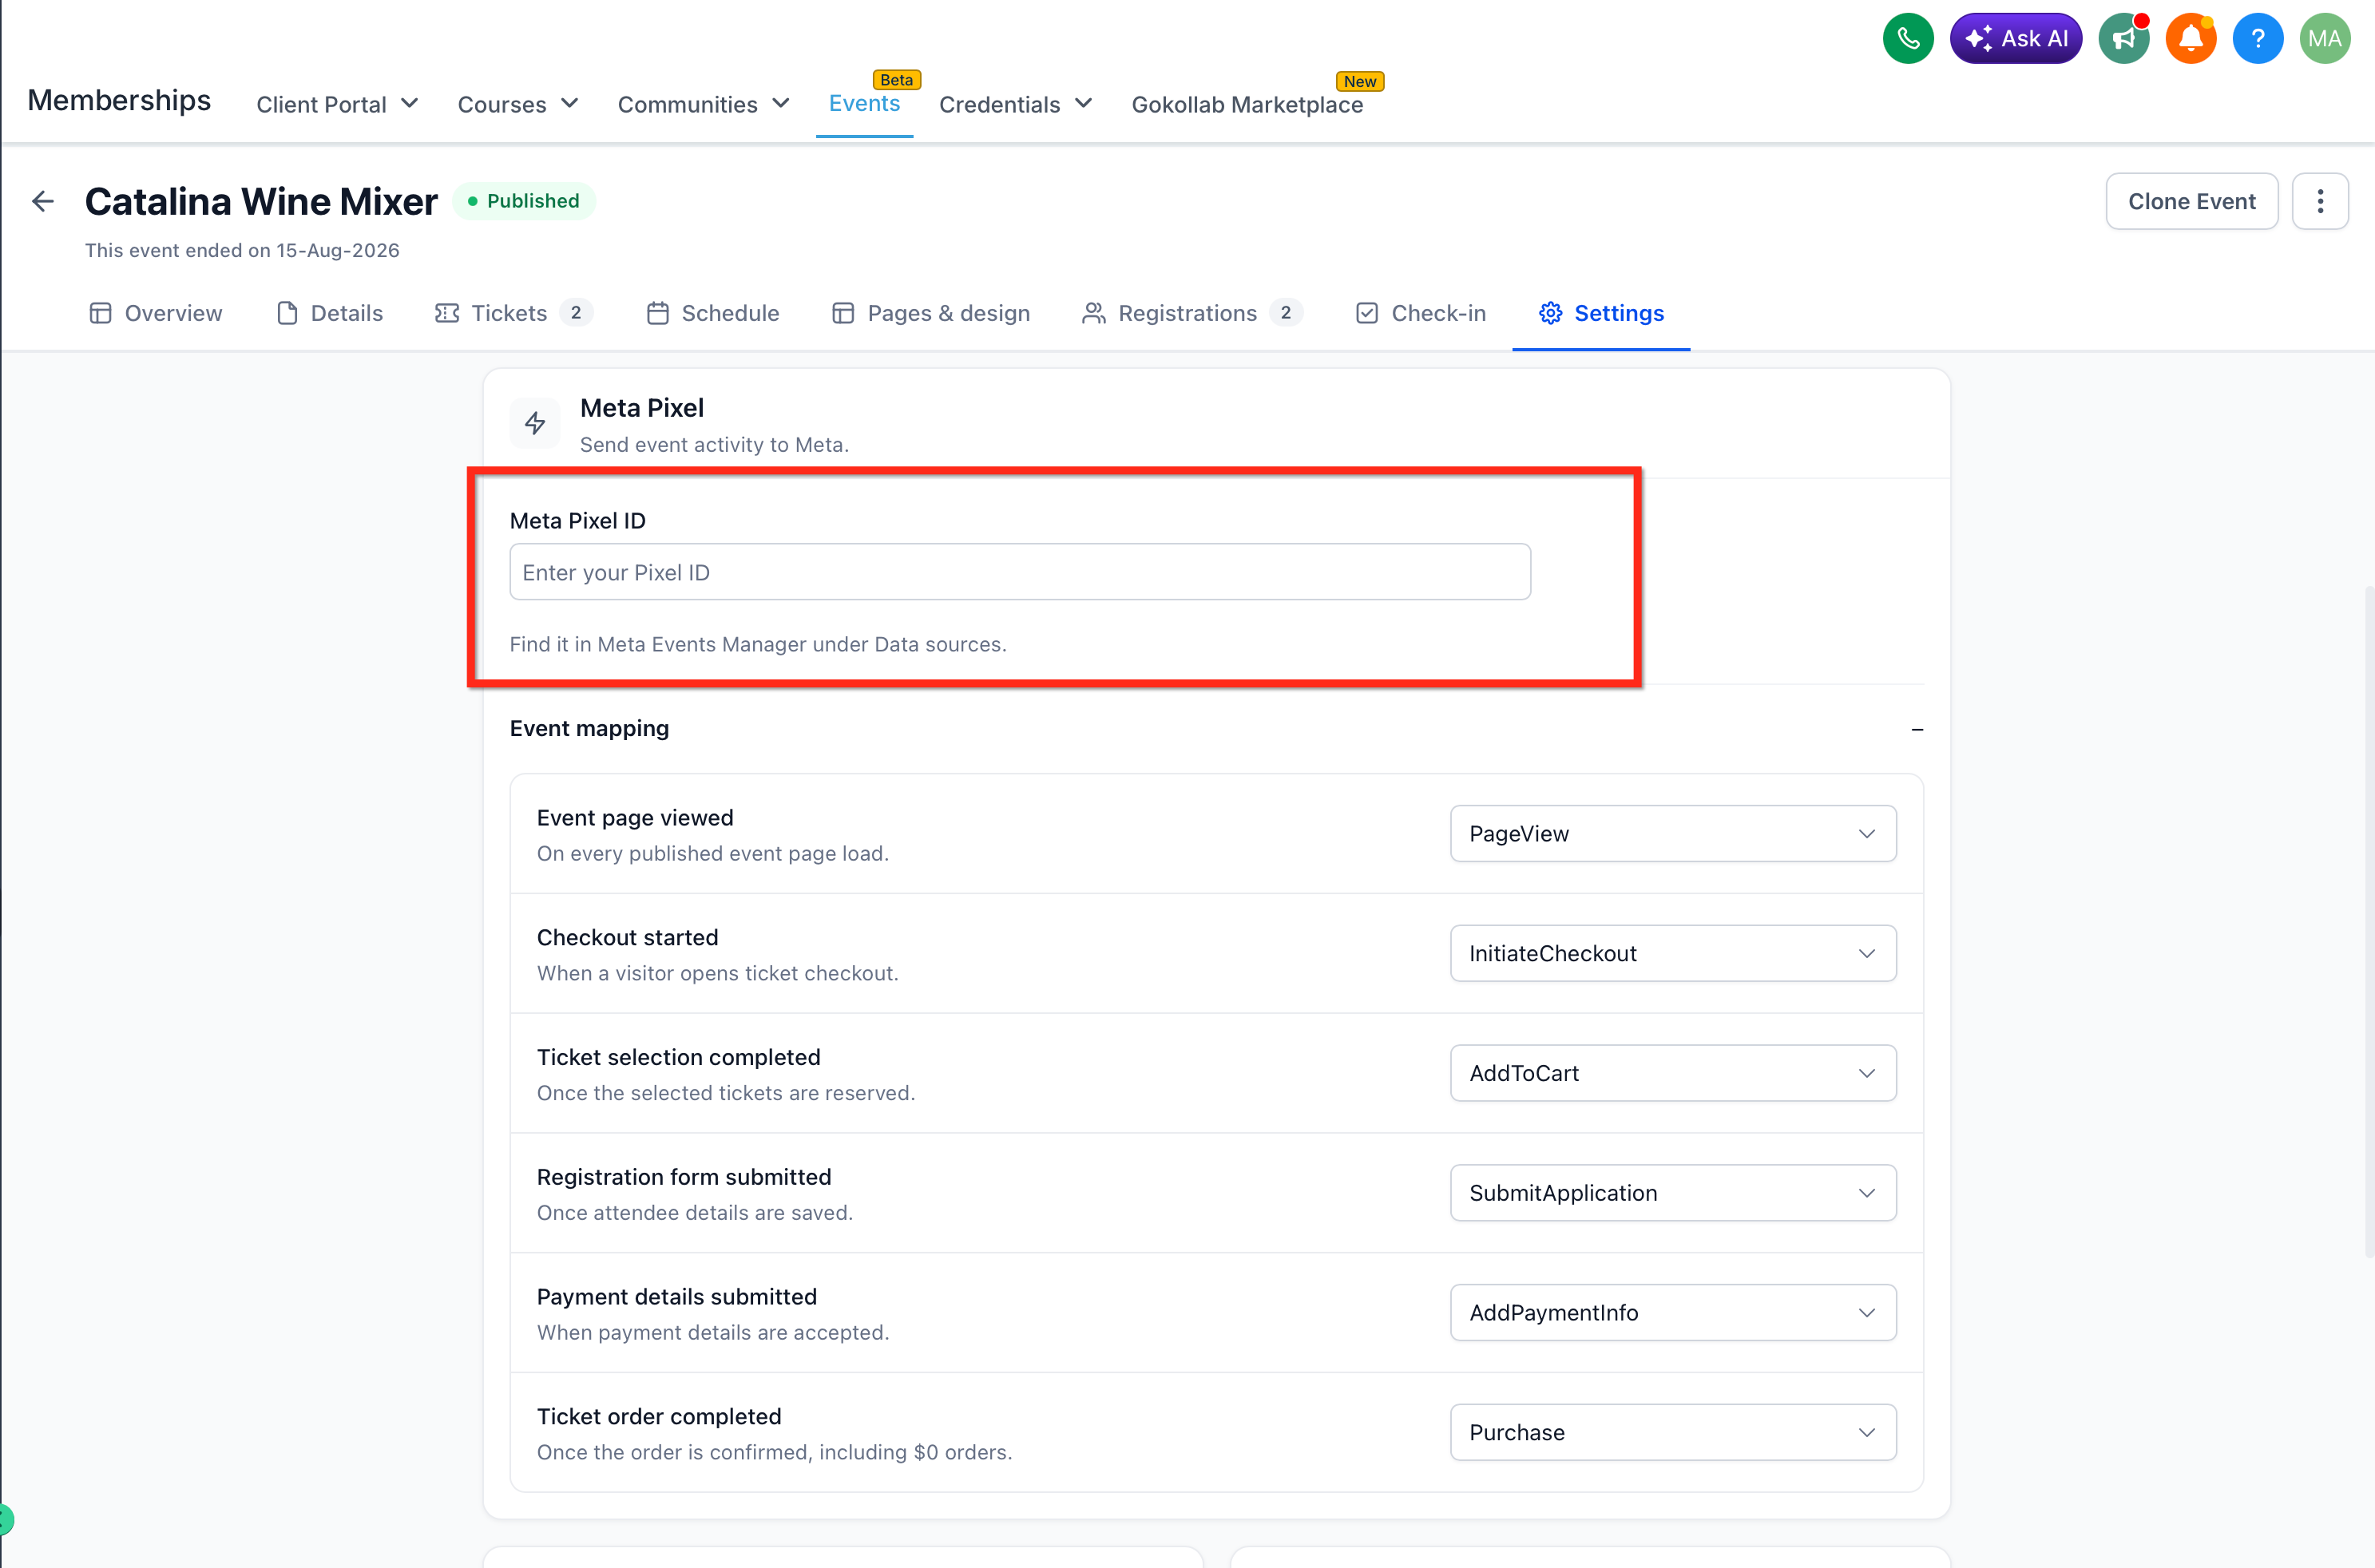Expand the Client Portal menu
The width and height of the screenshot is (2375, 1568).
(x=337, y=104)
